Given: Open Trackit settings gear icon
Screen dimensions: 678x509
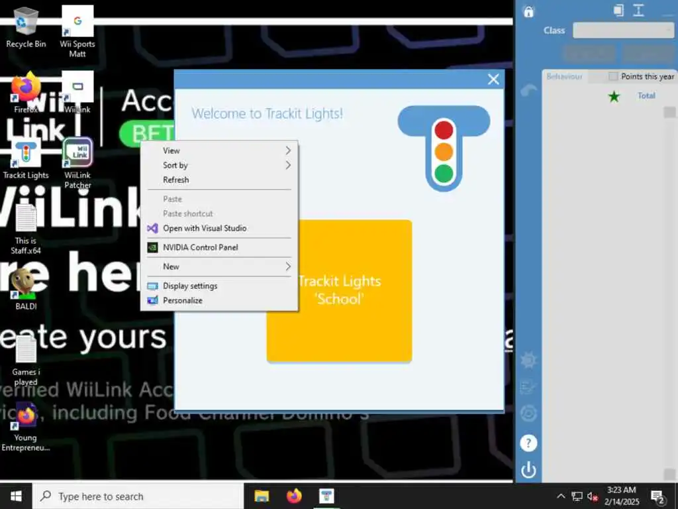Looking at the screenshot, I should 528,360.
